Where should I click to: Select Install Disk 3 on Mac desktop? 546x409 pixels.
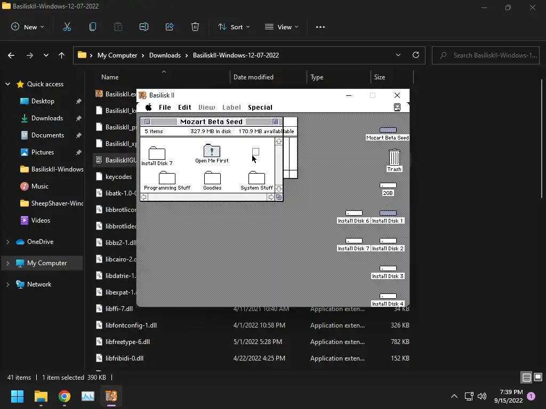click(x=388, y=272)
